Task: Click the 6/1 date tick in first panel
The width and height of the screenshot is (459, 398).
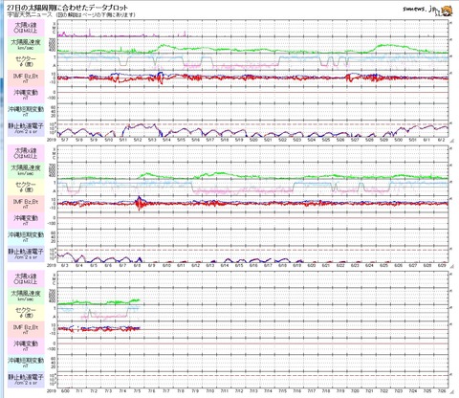Action: click(x=426, y=140)
